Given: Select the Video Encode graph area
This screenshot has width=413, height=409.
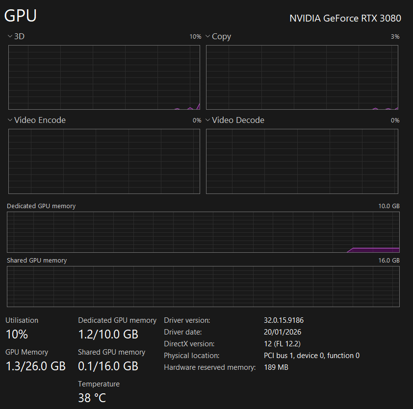Looking at the screenshot, I should point(104,161).
